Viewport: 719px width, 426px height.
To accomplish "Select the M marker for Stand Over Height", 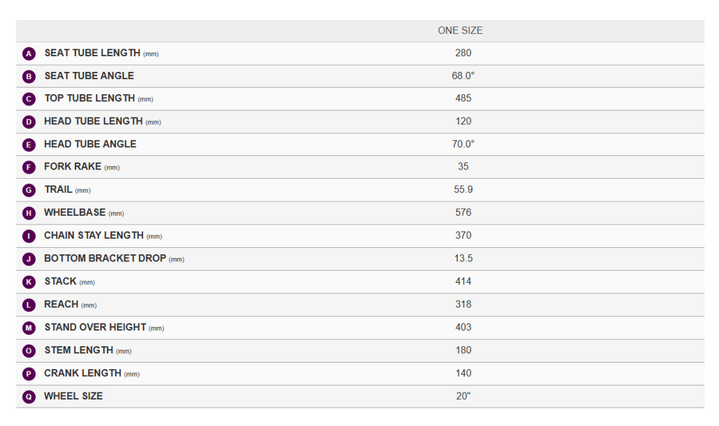I will [29, 328].
